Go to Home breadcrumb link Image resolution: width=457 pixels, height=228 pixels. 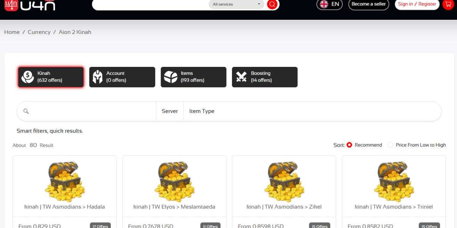point(12,32)
